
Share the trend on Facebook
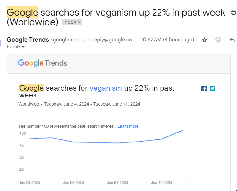[x=204, y=88]
